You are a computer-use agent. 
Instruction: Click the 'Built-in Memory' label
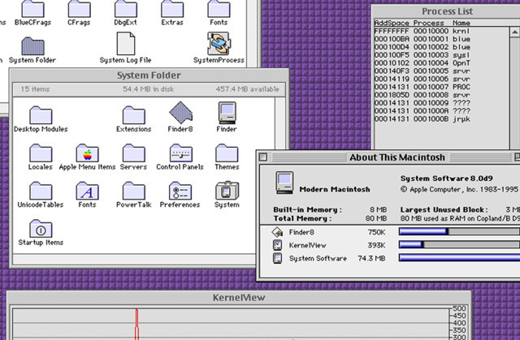click(x=307, y=210)
